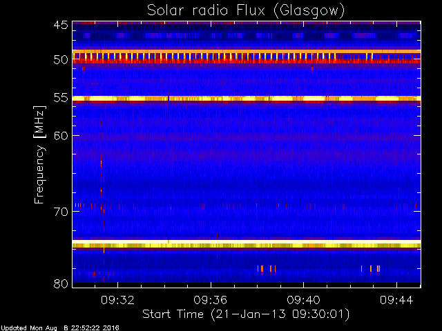Click the '50' frequency tick label
The image size is (442, 331).
(61, 60)
